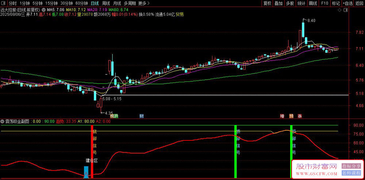
Task: Select the first green 顶部信号 bar
Action: pyautogui.click(x=235, y=152)
